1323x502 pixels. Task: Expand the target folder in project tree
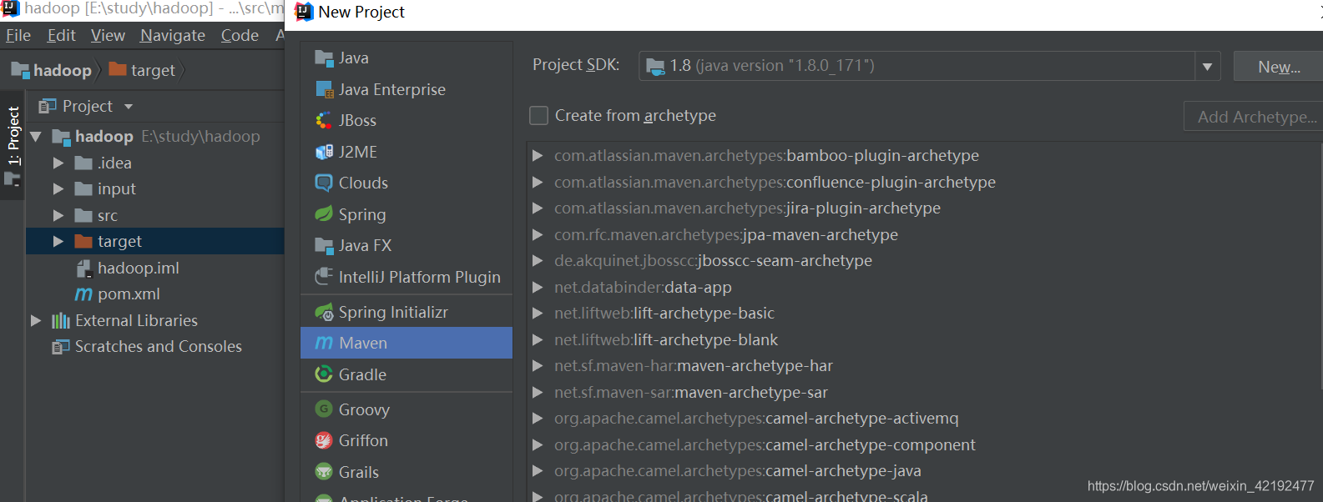click(58, 242)
